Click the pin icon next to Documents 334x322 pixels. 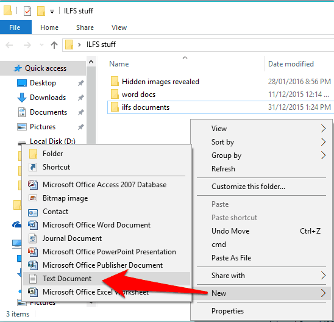[80, 112]
